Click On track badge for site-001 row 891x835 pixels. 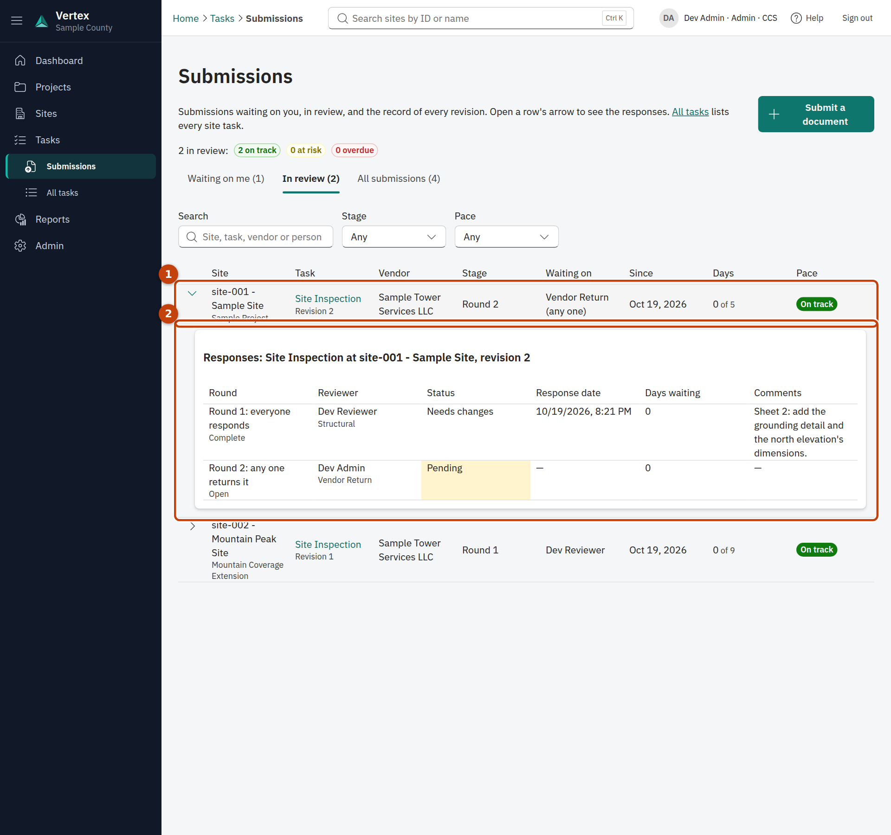point(817,304)
